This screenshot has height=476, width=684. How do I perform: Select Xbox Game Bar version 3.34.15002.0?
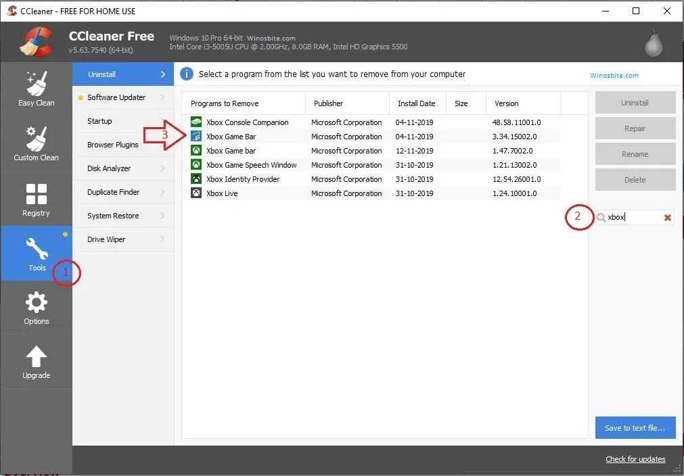click(371, 137)
